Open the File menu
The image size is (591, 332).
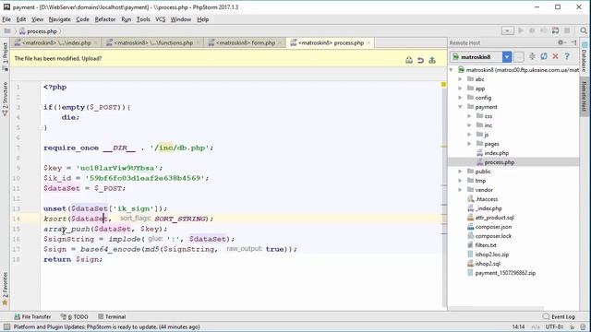coord(6,19)
